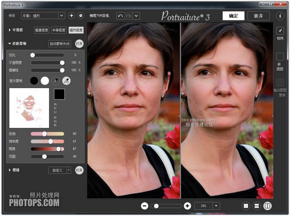Open the 35% zoom level dropdown

(x=216, y=206)
